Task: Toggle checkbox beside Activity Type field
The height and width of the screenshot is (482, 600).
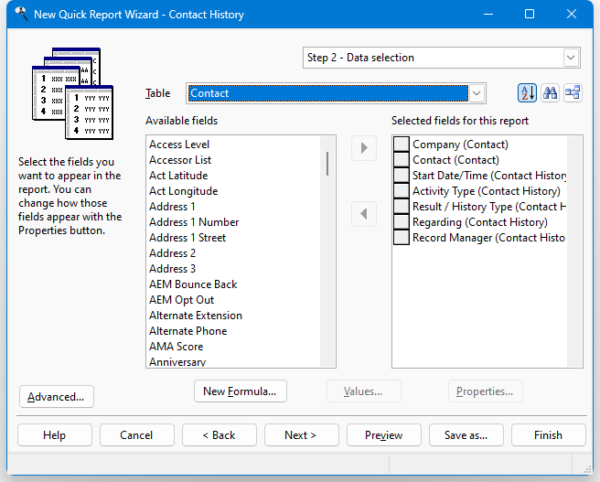Action: pyautogui.click(x=402, y=191)
